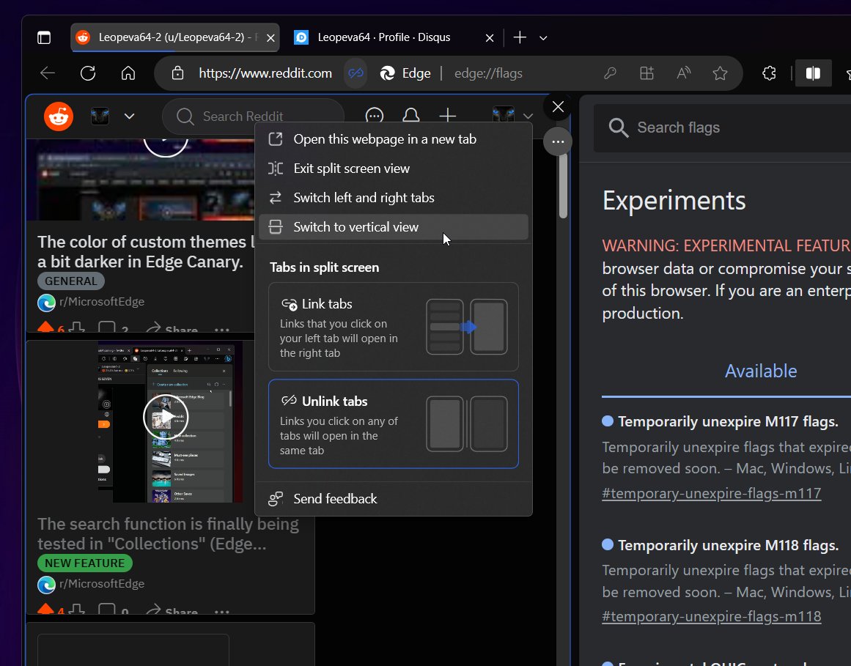
Task: Start read aloud from the Edge toolbar
Action: pyautogui.click(x=682, y=73)
